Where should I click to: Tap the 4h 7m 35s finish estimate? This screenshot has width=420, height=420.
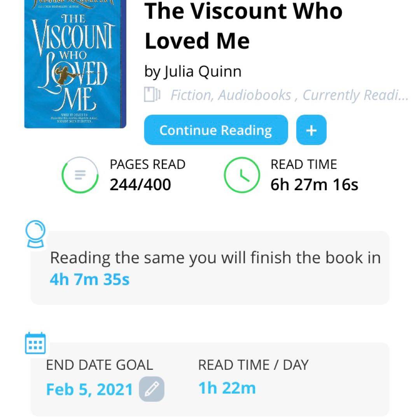point(89,279)
